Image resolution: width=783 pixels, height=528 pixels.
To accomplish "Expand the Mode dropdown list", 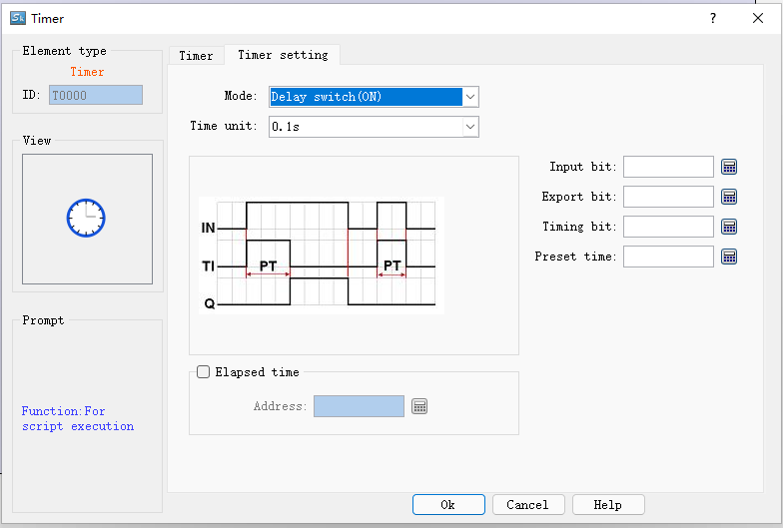I will (x=470, y=97).
